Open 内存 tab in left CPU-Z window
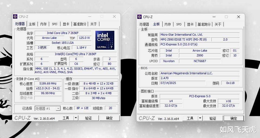 pos(44,24)
